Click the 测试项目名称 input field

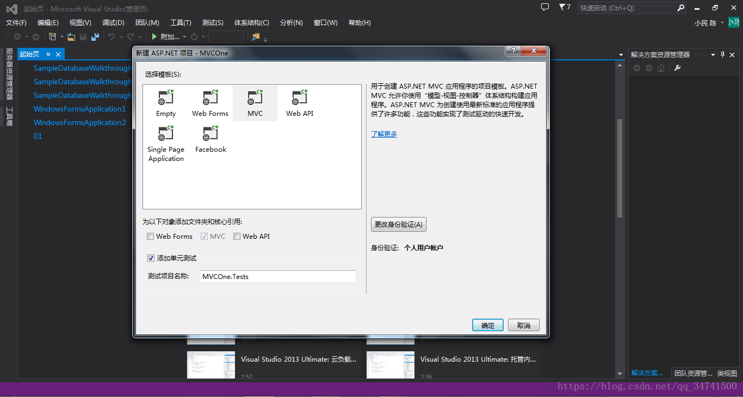pos(278,276)
